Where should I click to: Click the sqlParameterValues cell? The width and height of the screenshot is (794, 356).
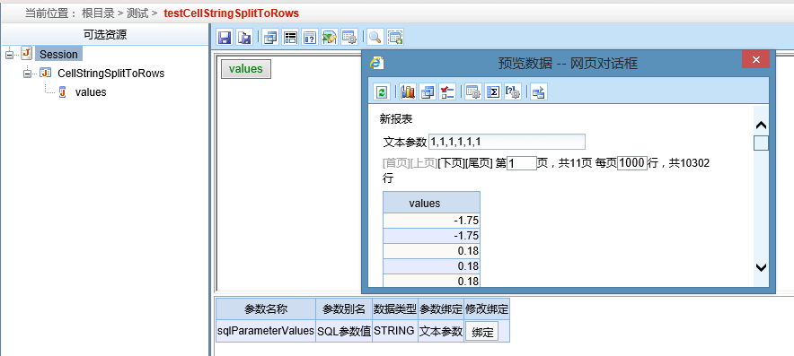point(266,331)
